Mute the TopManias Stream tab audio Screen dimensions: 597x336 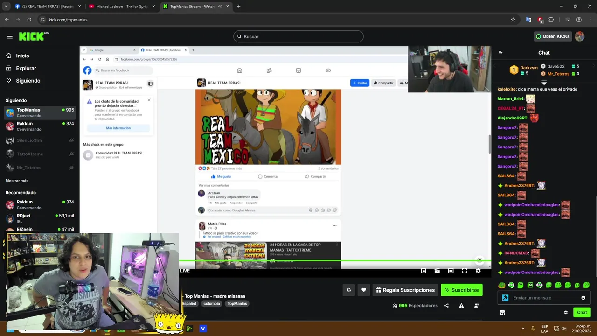pyautogui.click(x=220, y=7)
